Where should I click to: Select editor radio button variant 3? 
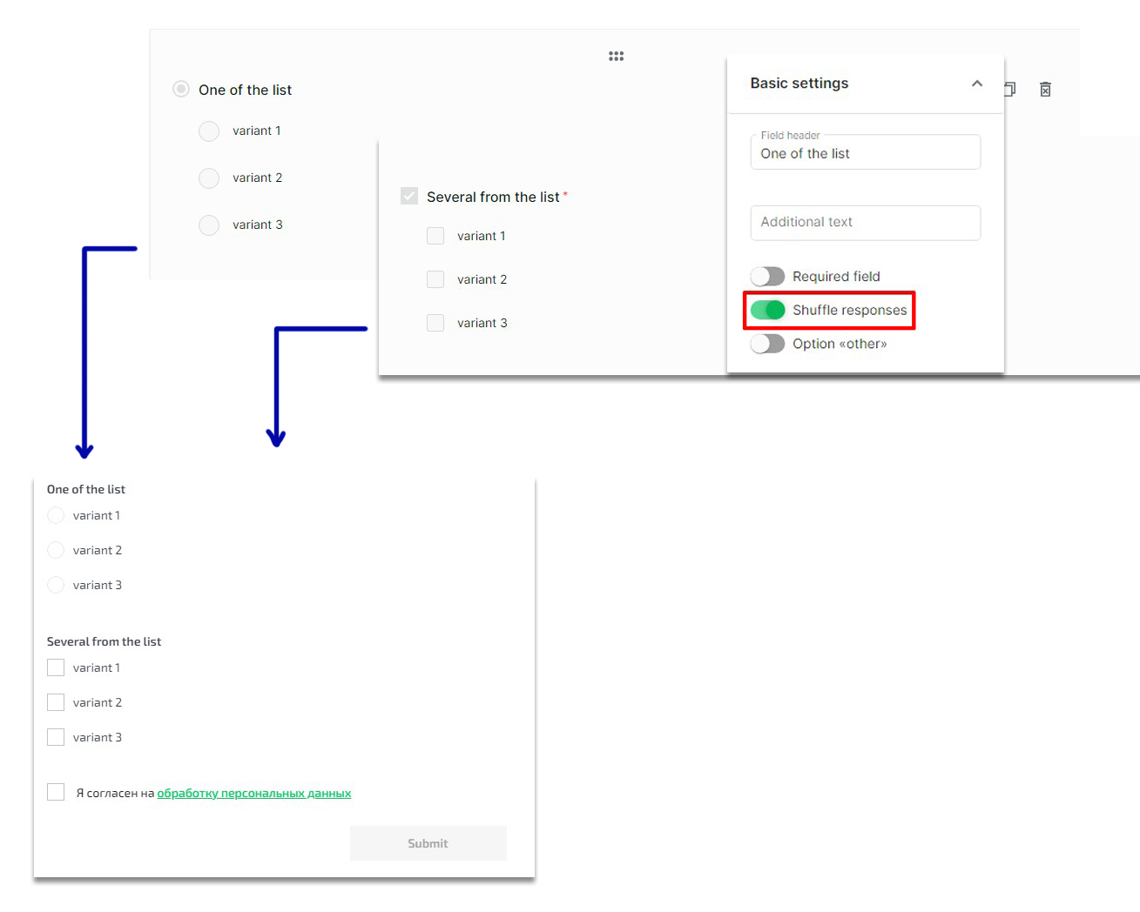209,225
